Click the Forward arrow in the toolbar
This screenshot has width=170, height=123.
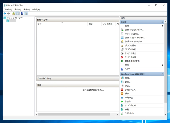pos(8,14)
